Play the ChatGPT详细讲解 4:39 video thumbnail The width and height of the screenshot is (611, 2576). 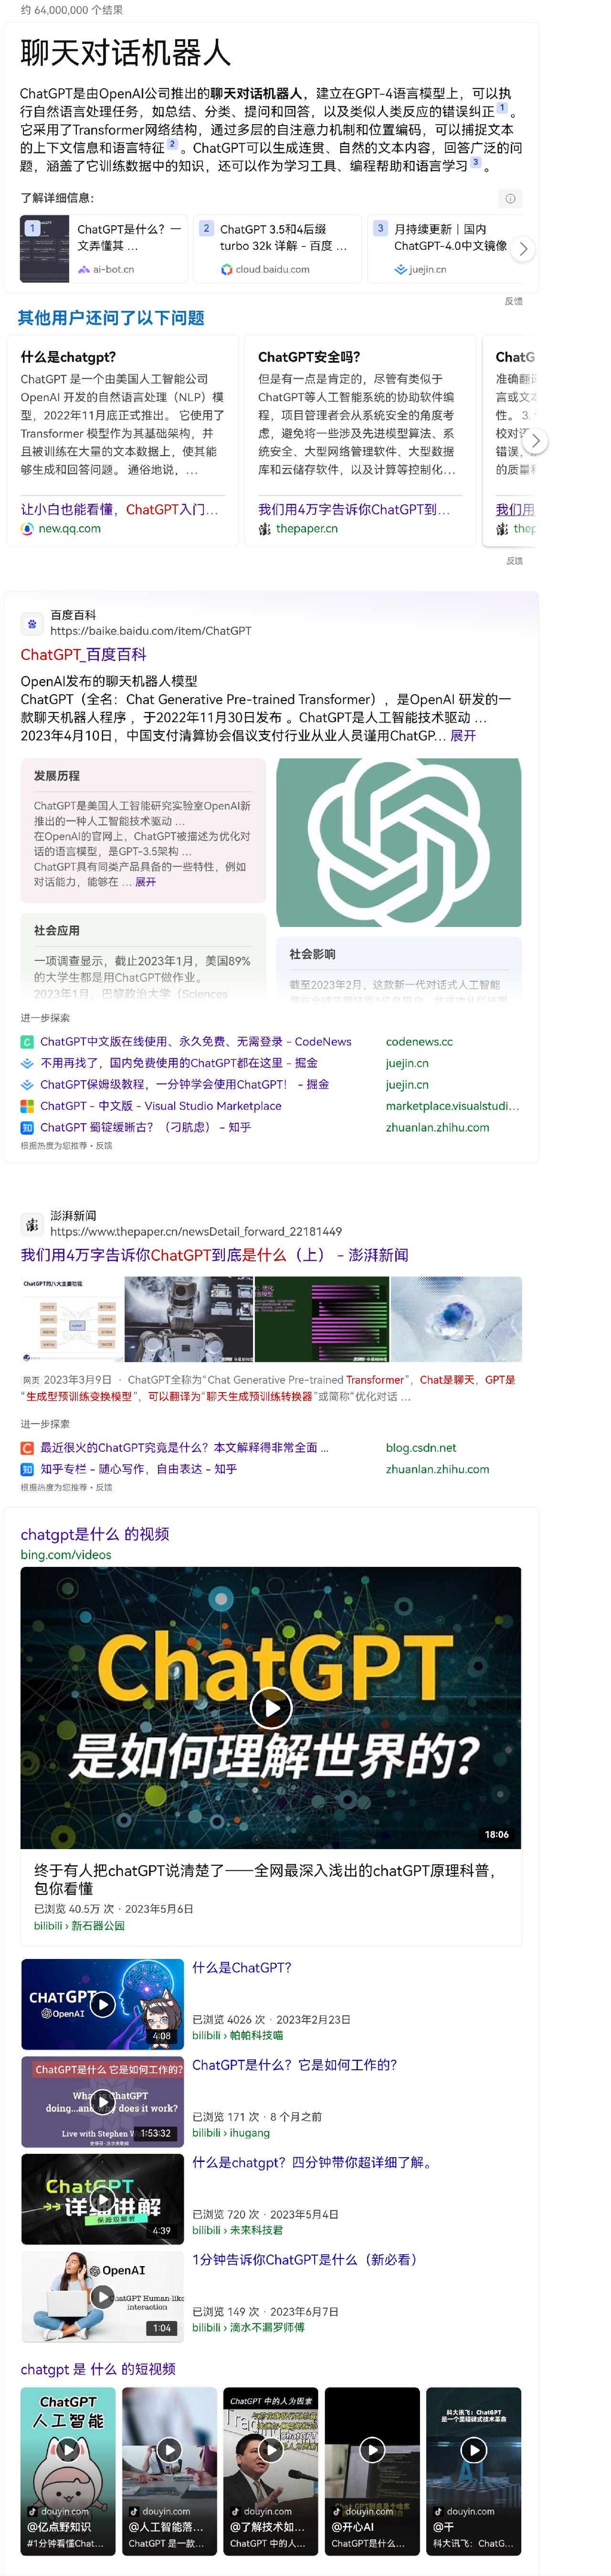pos(103,2200)
